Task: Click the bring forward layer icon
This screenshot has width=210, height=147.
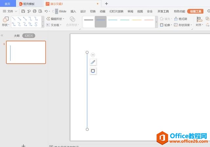Action: [x=207, y=19]
